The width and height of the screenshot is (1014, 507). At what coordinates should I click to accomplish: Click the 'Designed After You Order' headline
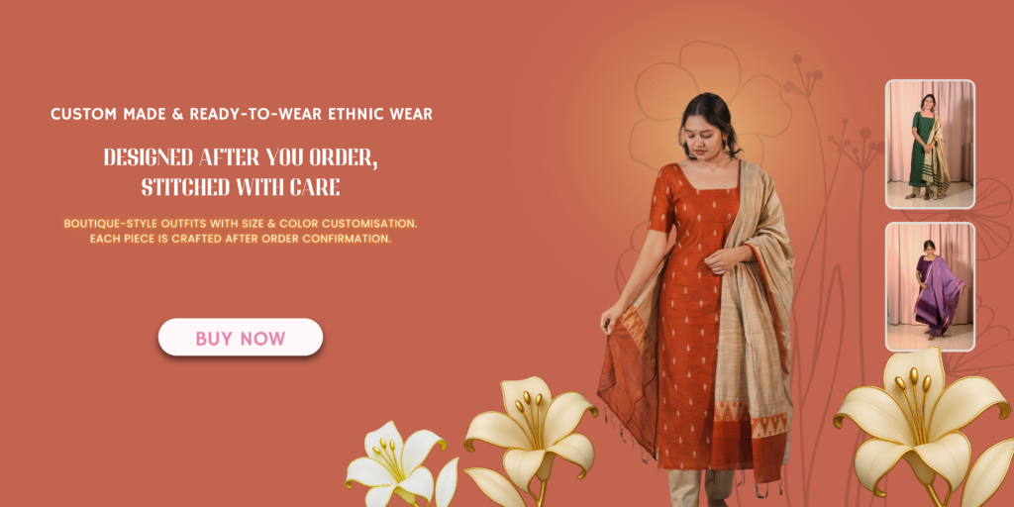242,157
